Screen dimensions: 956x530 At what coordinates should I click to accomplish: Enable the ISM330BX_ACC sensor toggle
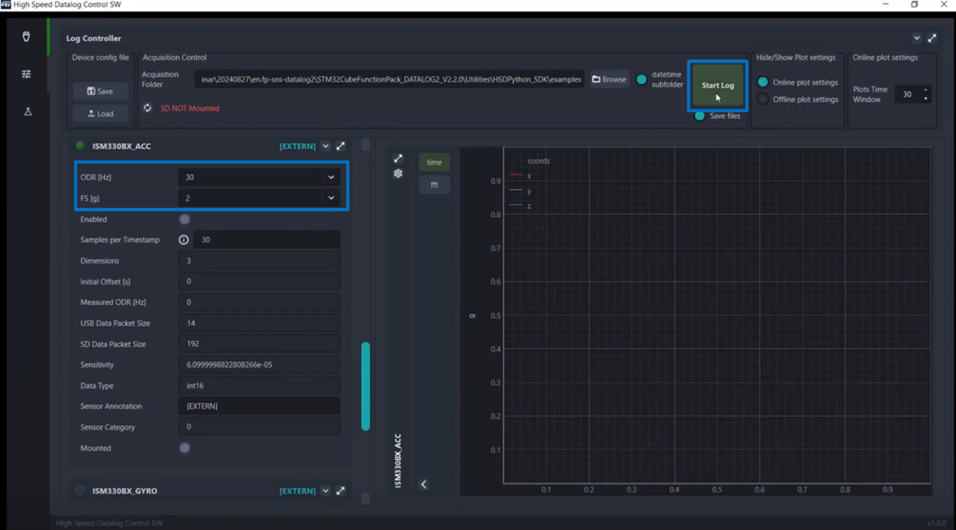(184, 219)
